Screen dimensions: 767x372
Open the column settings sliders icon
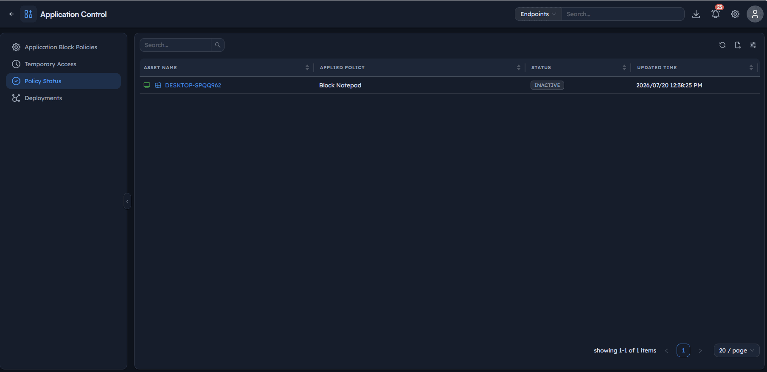[x=753, y=45]
